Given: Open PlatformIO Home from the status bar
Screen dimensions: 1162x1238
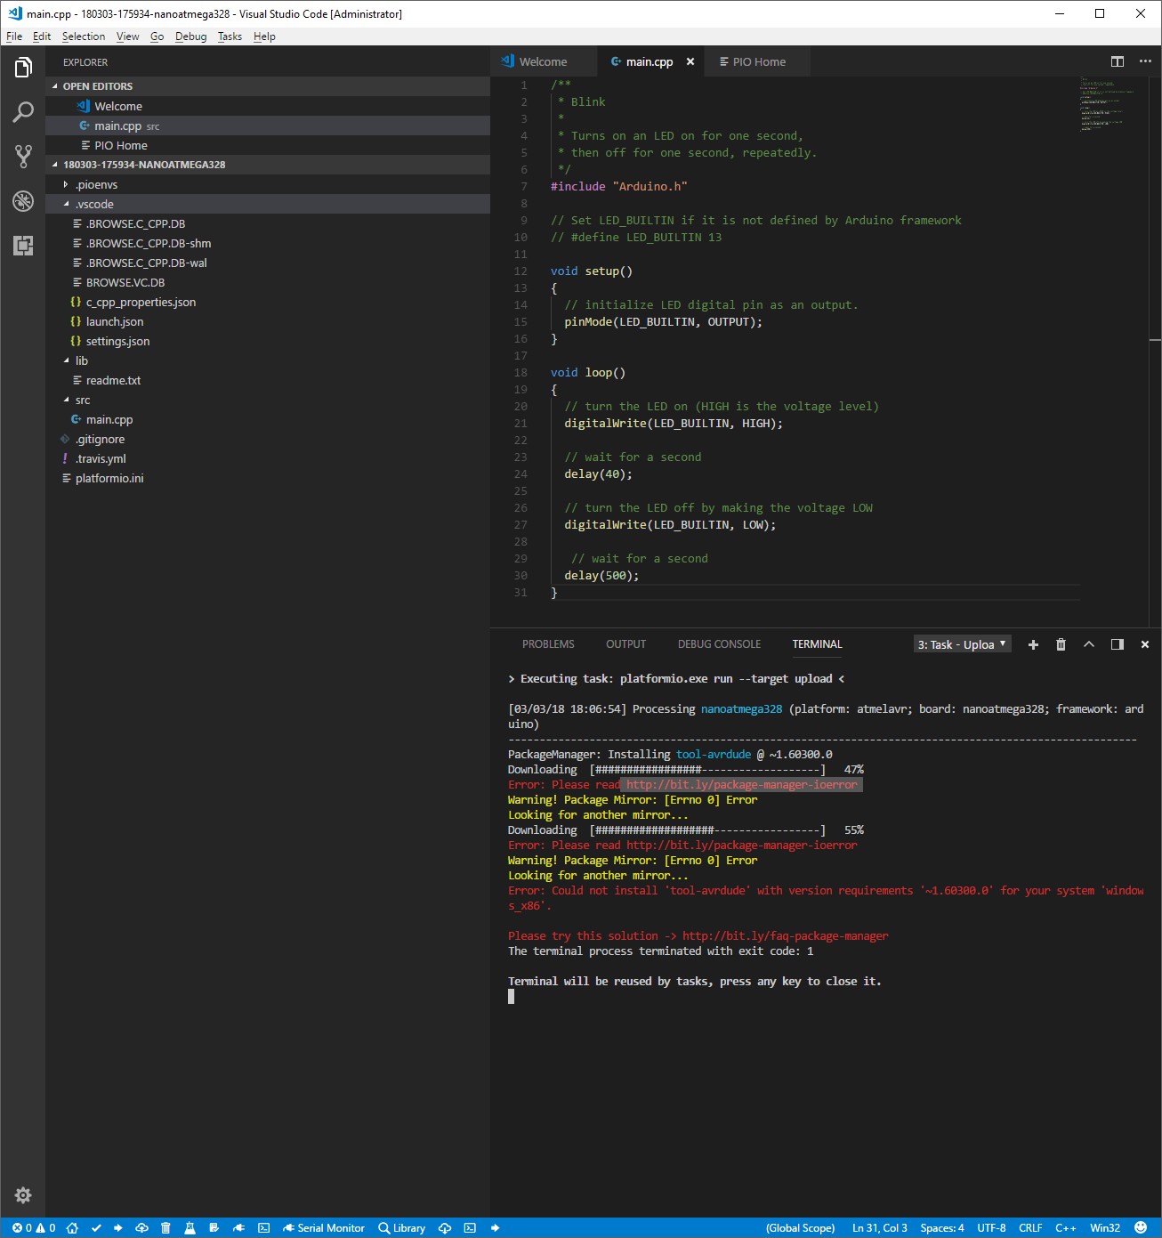Looking at the screenshot, I should click(x=72, y=1228).
